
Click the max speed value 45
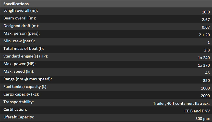pos(207,73)
